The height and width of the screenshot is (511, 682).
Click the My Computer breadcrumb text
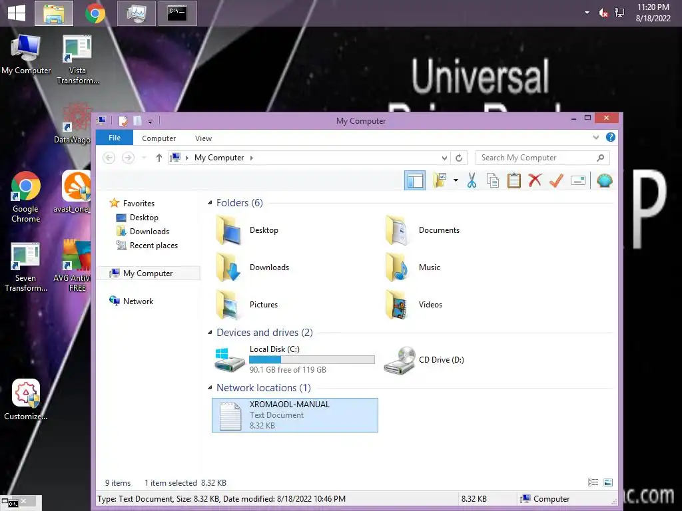click(x=219, y=158)
